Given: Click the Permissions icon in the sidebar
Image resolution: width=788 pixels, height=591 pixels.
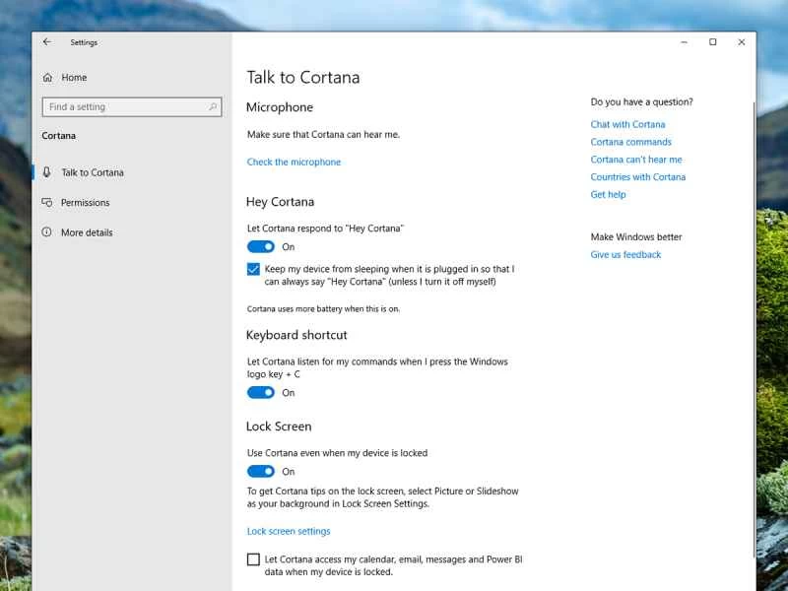Looking at the screenshot, I should (46, 202).
